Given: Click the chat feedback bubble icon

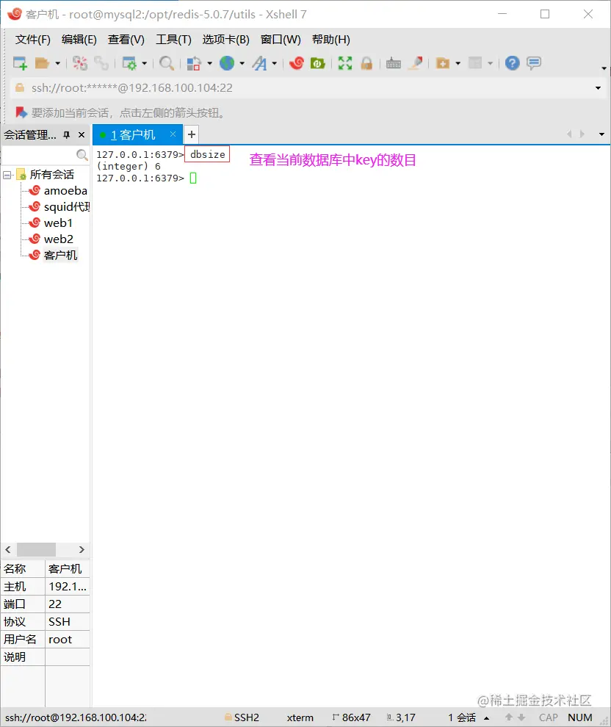Looking at the screenshot, I should (534, 63).
